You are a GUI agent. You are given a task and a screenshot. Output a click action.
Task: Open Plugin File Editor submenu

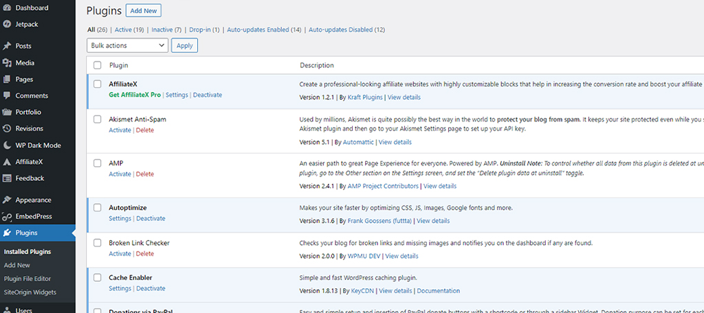(27, 279)
